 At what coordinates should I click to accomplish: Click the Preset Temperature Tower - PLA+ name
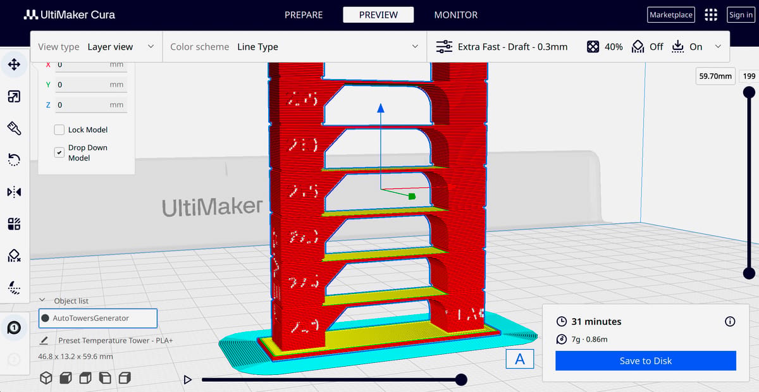[x=116, y=340]
